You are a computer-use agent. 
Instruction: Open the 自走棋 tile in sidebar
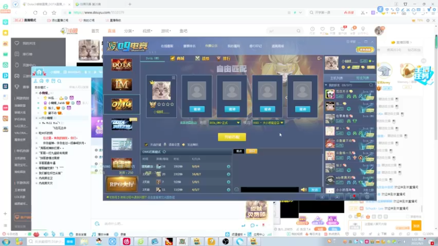coord(122,164)
